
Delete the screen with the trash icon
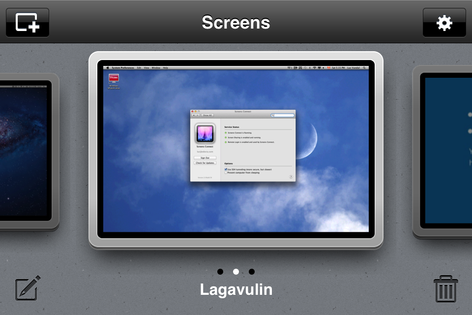tap(446, 289)
